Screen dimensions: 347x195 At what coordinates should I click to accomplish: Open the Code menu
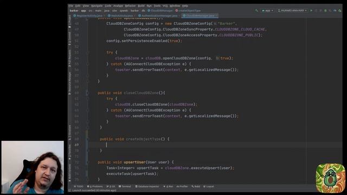pyautogui.click(x=108, y=6)
